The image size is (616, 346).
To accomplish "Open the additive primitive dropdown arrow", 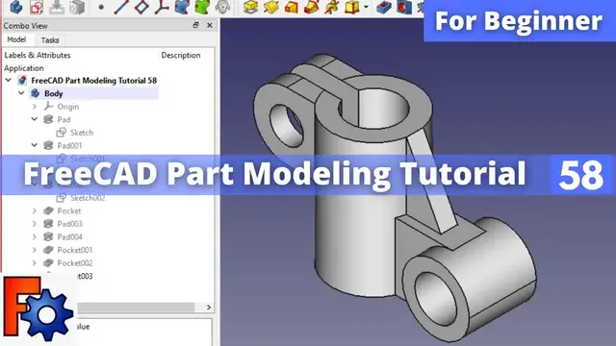I will [x=366, y=7].
